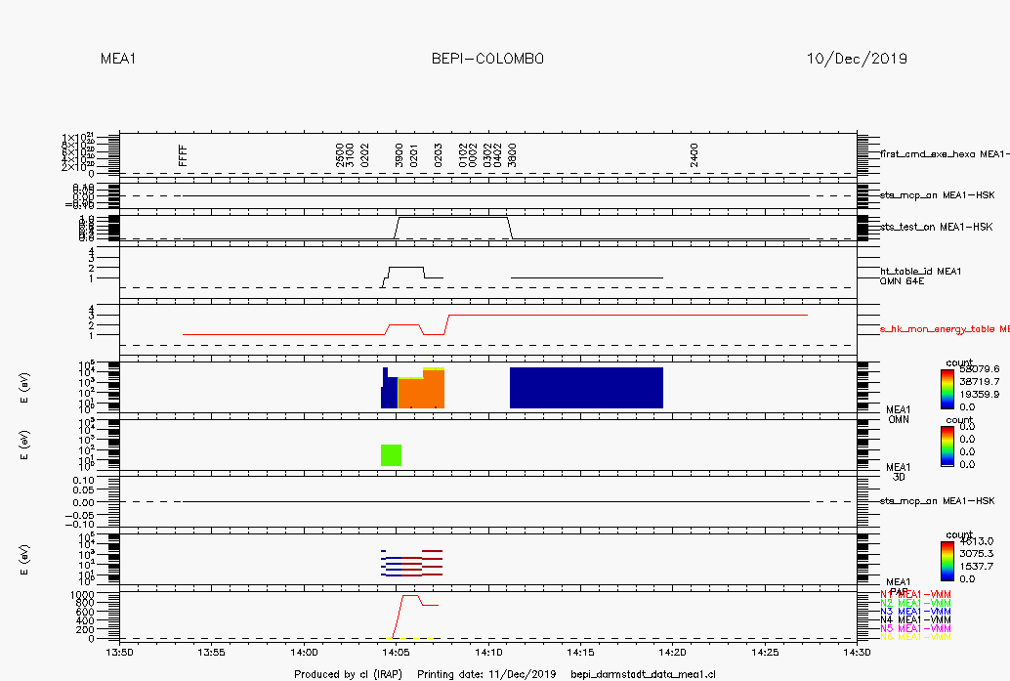The width and height of the screenshot is (1010, 681).
Task: Click the Printing date: 11/Dec/2019 footer text
Action: pyautogui.click(x=486, y=674)
